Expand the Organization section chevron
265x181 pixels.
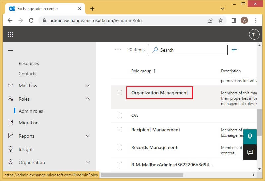(x=88, y=162)
